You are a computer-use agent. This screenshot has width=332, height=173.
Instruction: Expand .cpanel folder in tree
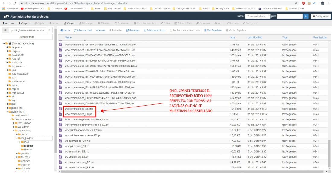7,59
